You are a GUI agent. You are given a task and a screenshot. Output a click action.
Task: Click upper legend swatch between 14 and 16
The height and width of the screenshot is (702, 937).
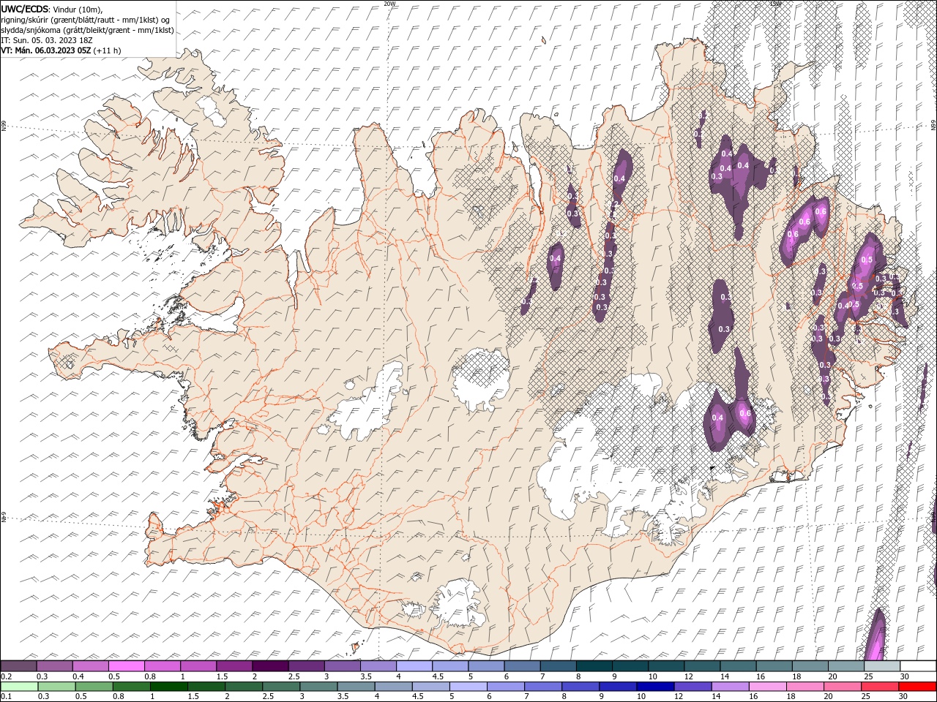pos(739,666)
